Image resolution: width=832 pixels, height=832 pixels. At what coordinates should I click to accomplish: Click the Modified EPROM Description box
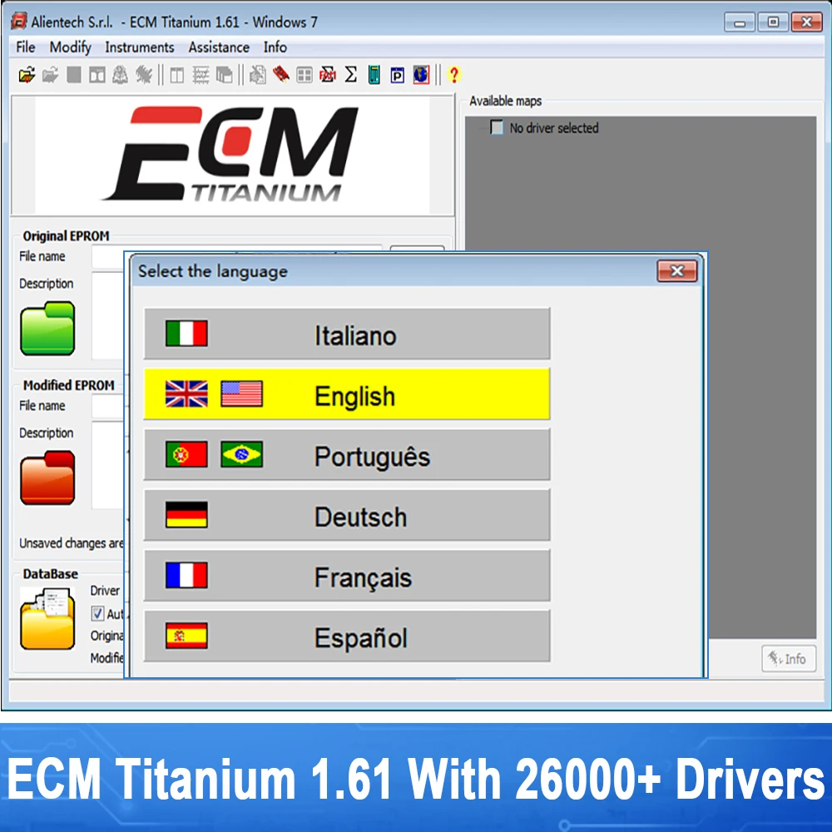[x=107, y=465]
